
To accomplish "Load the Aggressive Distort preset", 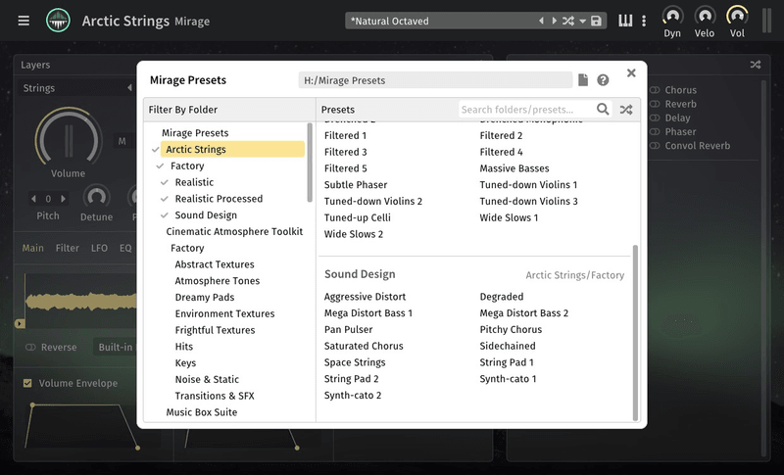I will tap(365, 297).
